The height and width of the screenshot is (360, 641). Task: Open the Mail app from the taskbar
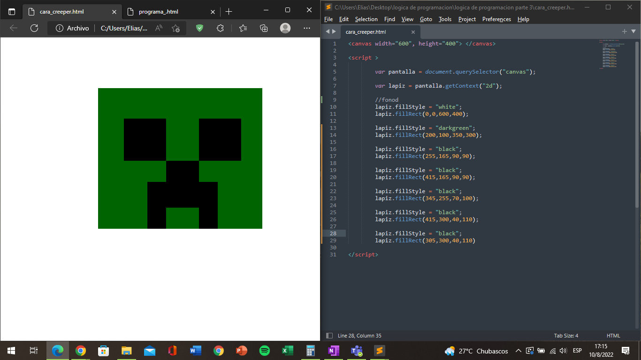[x=149, y=351]
